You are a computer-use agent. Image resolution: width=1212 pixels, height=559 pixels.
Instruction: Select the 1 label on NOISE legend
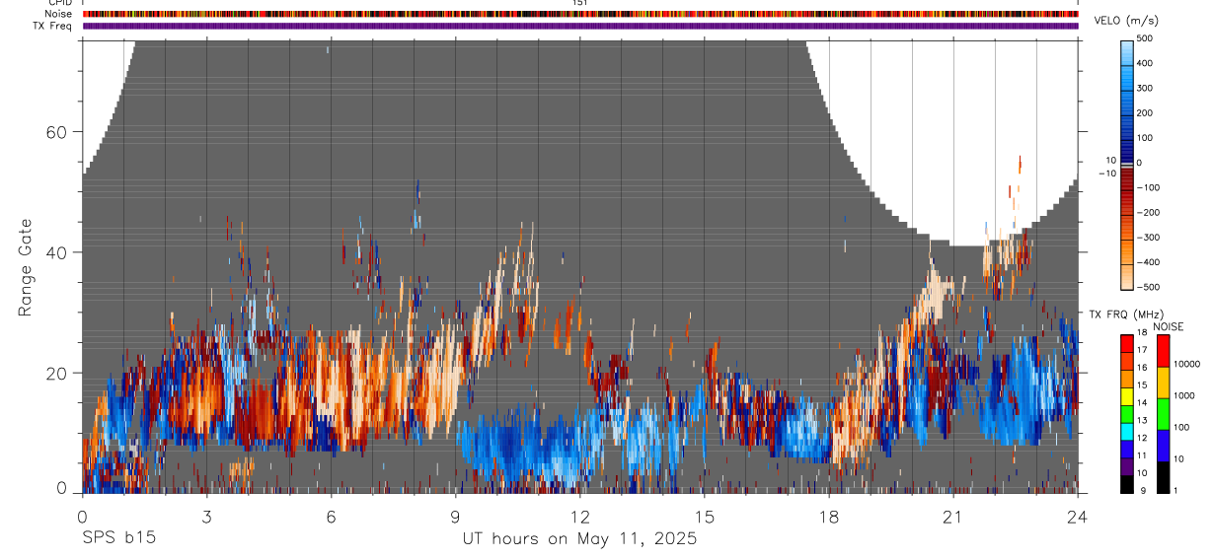(x=1175, y=491)
